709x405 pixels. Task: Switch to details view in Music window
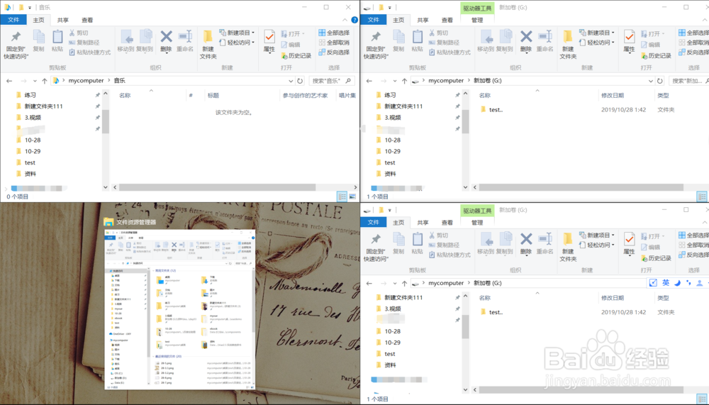(342, 196)
